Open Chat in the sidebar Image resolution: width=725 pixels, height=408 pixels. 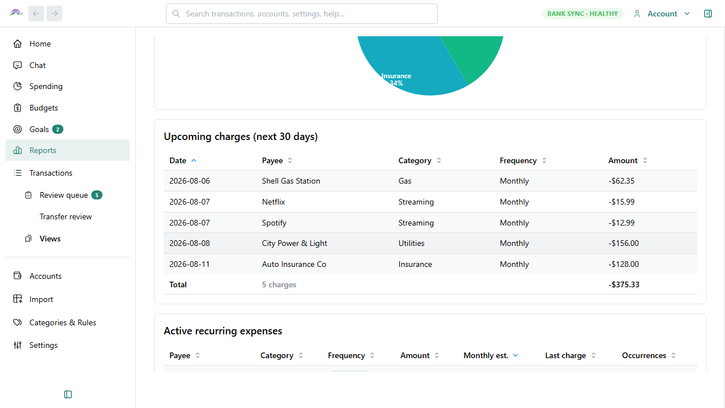pos(67,65)
